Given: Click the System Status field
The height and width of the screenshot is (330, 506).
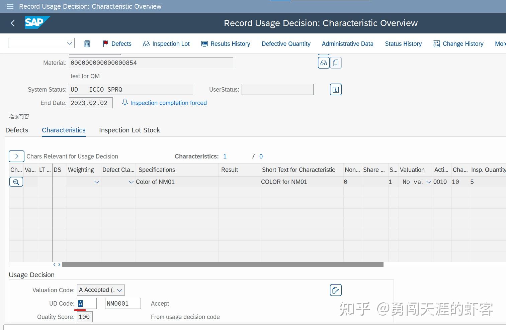Looking at the screenshot, I should point(131,90).
